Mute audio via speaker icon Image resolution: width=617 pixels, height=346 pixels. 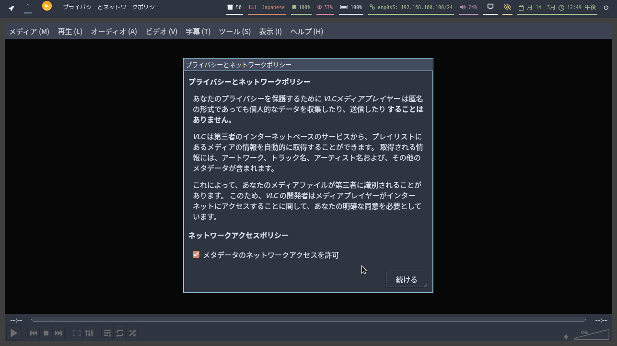[567, 336]
